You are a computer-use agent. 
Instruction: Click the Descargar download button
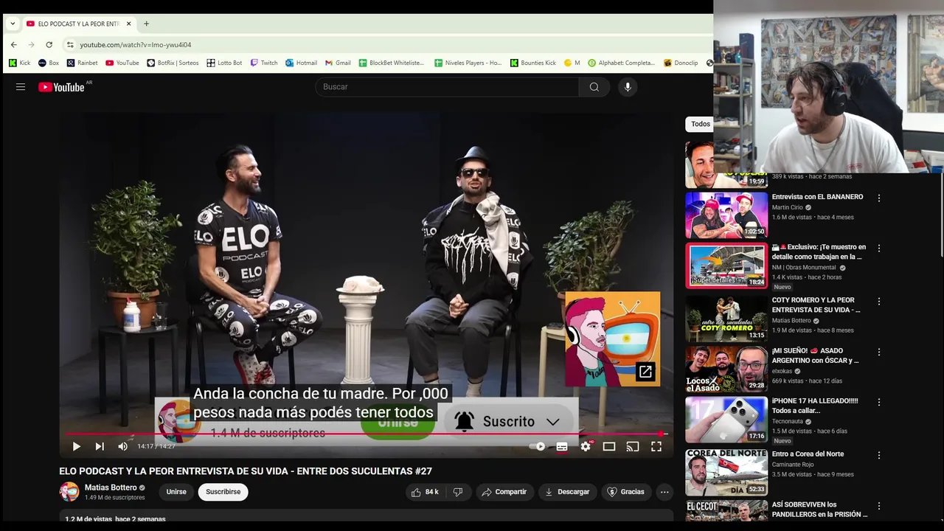566,492
